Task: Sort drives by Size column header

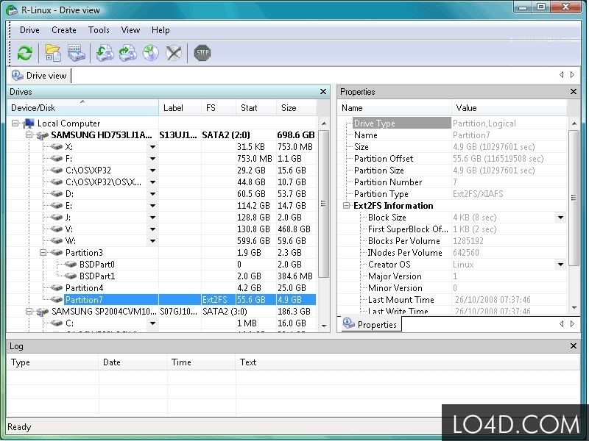Action: tap(296, 108)
